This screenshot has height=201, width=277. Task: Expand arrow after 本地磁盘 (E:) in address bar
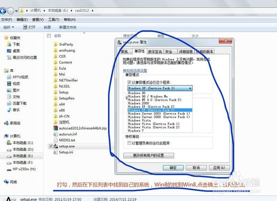pyautogui.click(x=71, y=11)
